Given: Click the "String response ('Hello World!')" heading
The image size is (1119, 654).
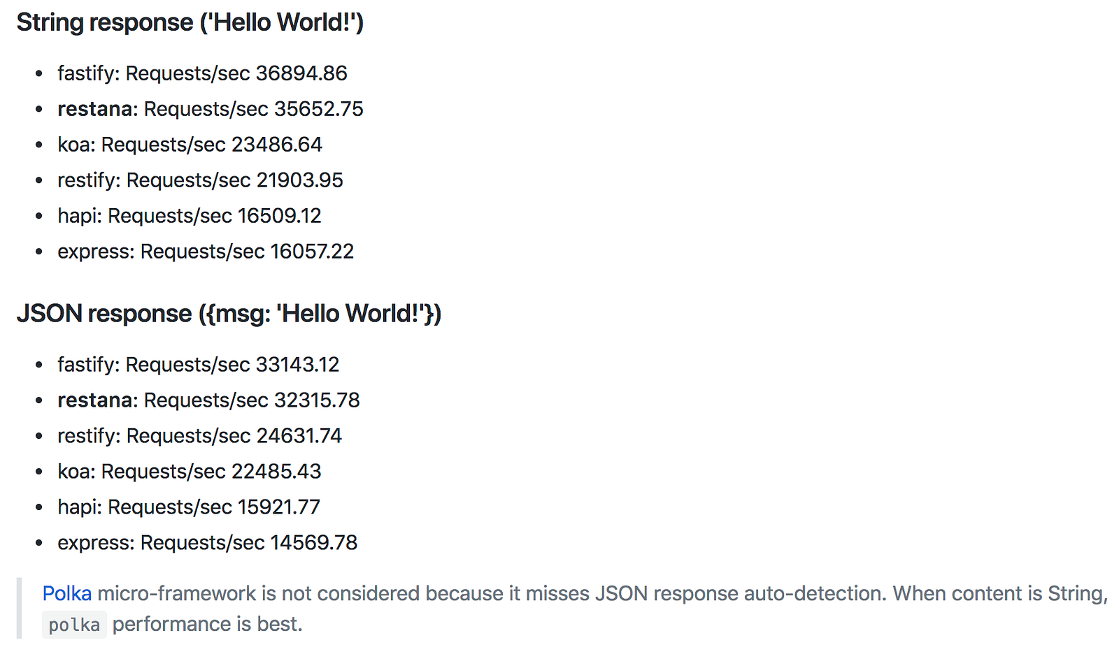Looking at the screenshot, I should point(190,22).
